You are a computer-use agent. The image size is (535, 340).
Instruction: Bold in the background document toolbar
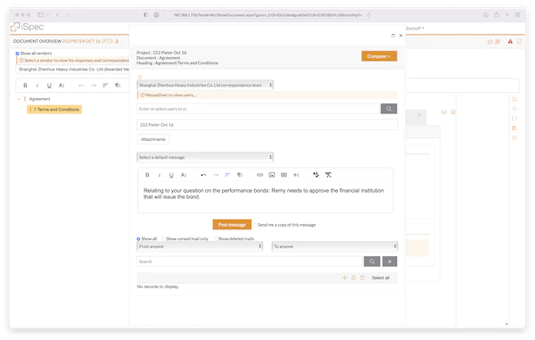[x=25, y=86]
